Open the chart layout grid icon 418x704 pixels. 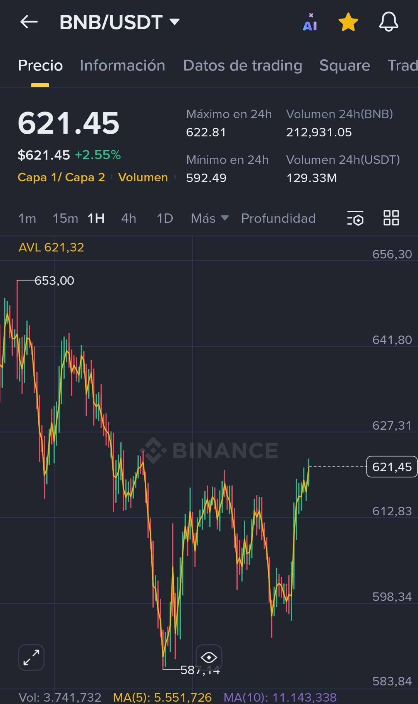391,218
